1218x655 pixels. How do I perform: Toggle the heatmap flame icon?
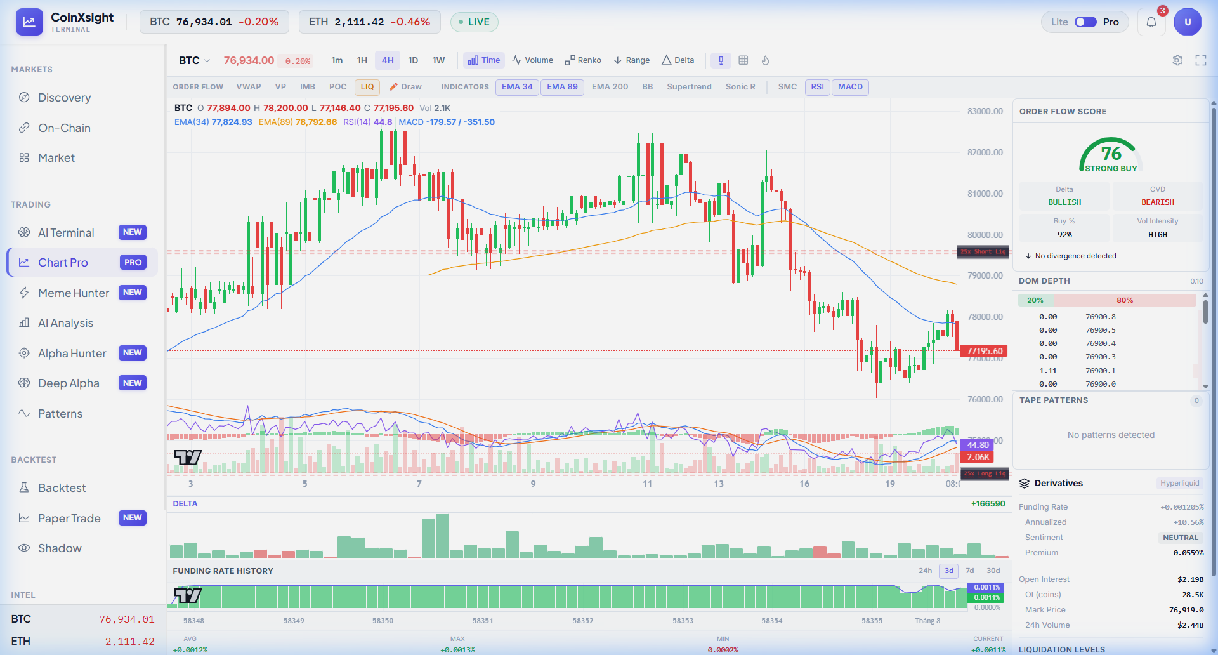coord(766,60)
